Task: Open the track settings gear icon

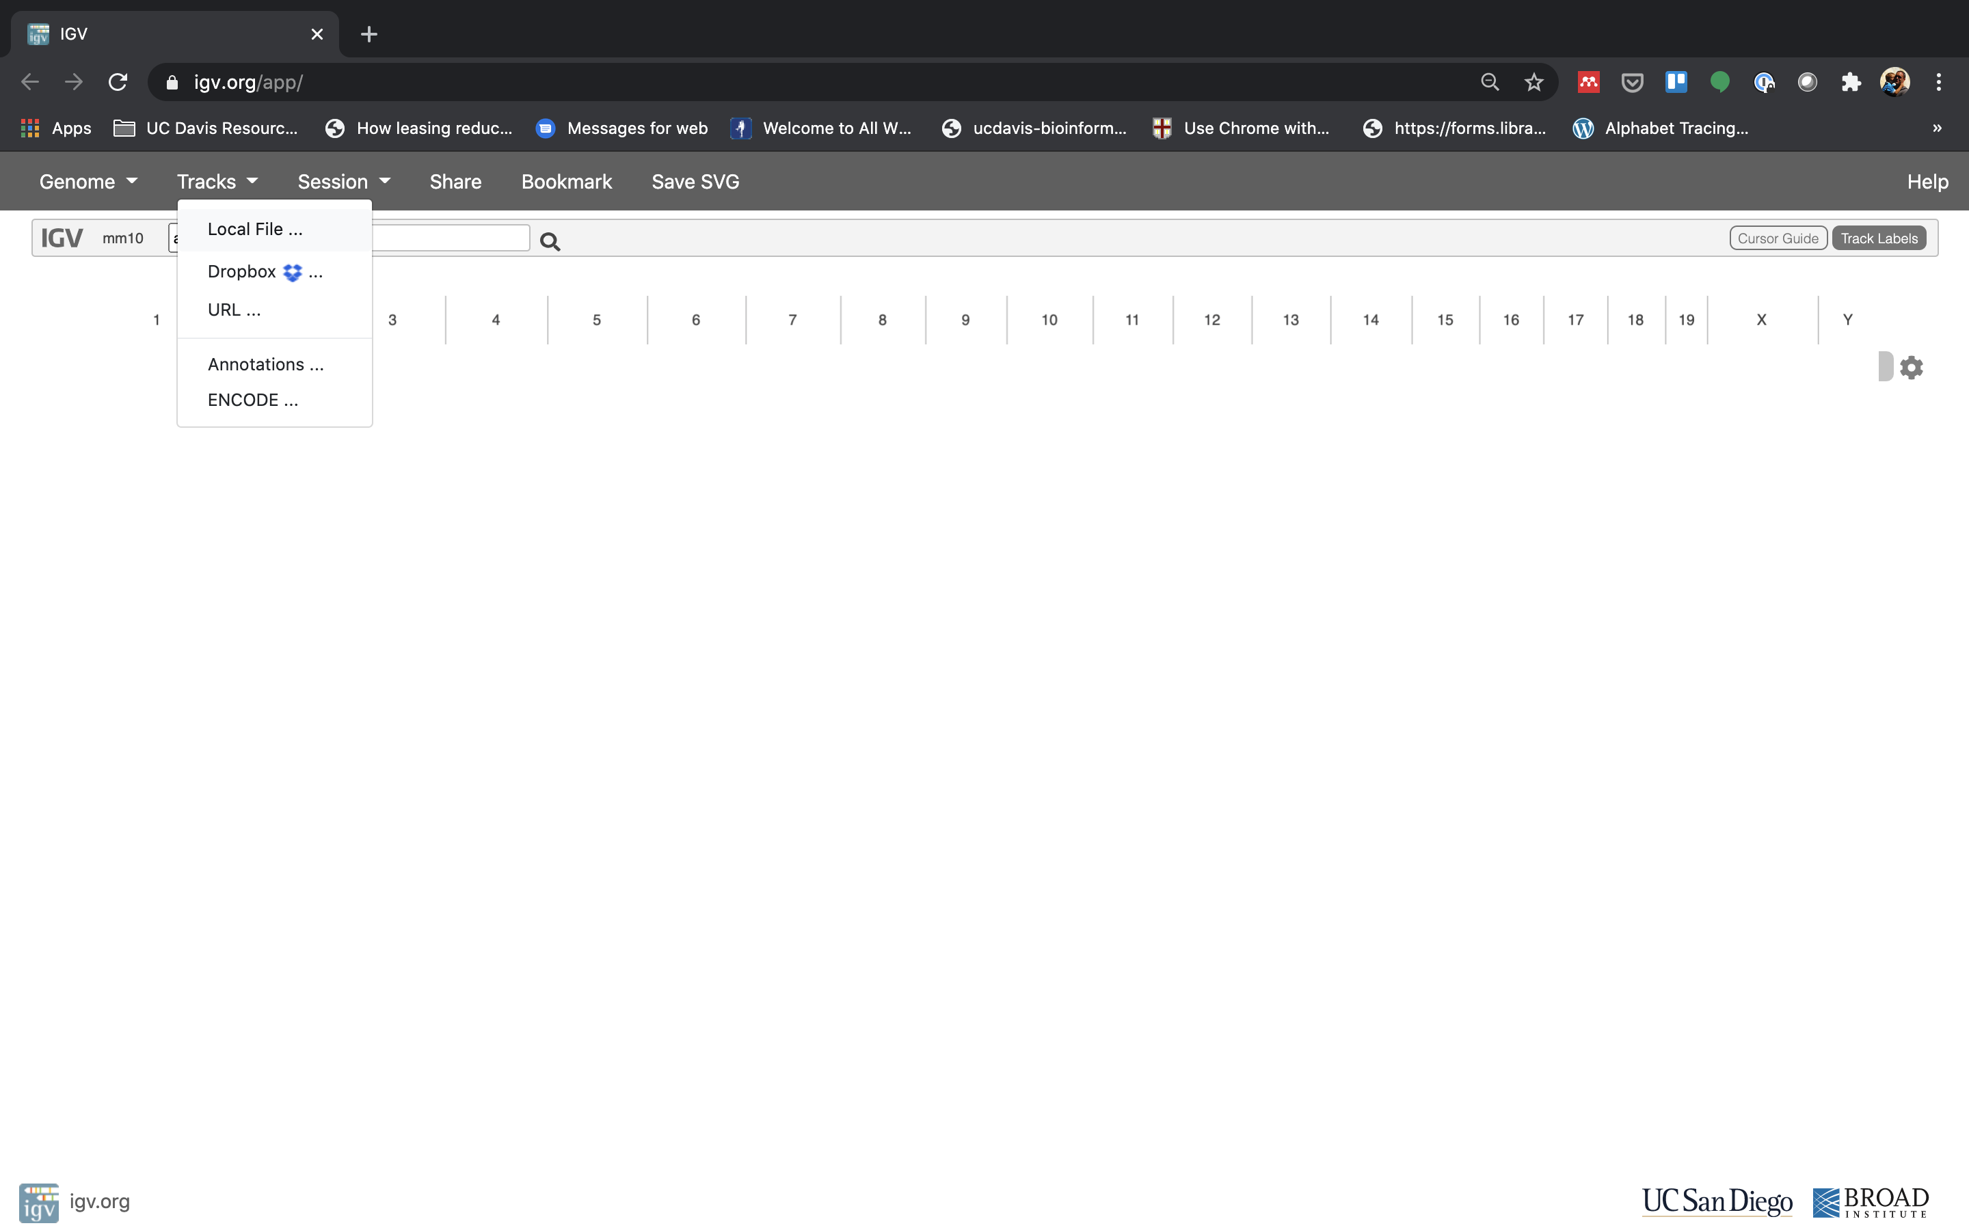Action: coord(1912,368)
